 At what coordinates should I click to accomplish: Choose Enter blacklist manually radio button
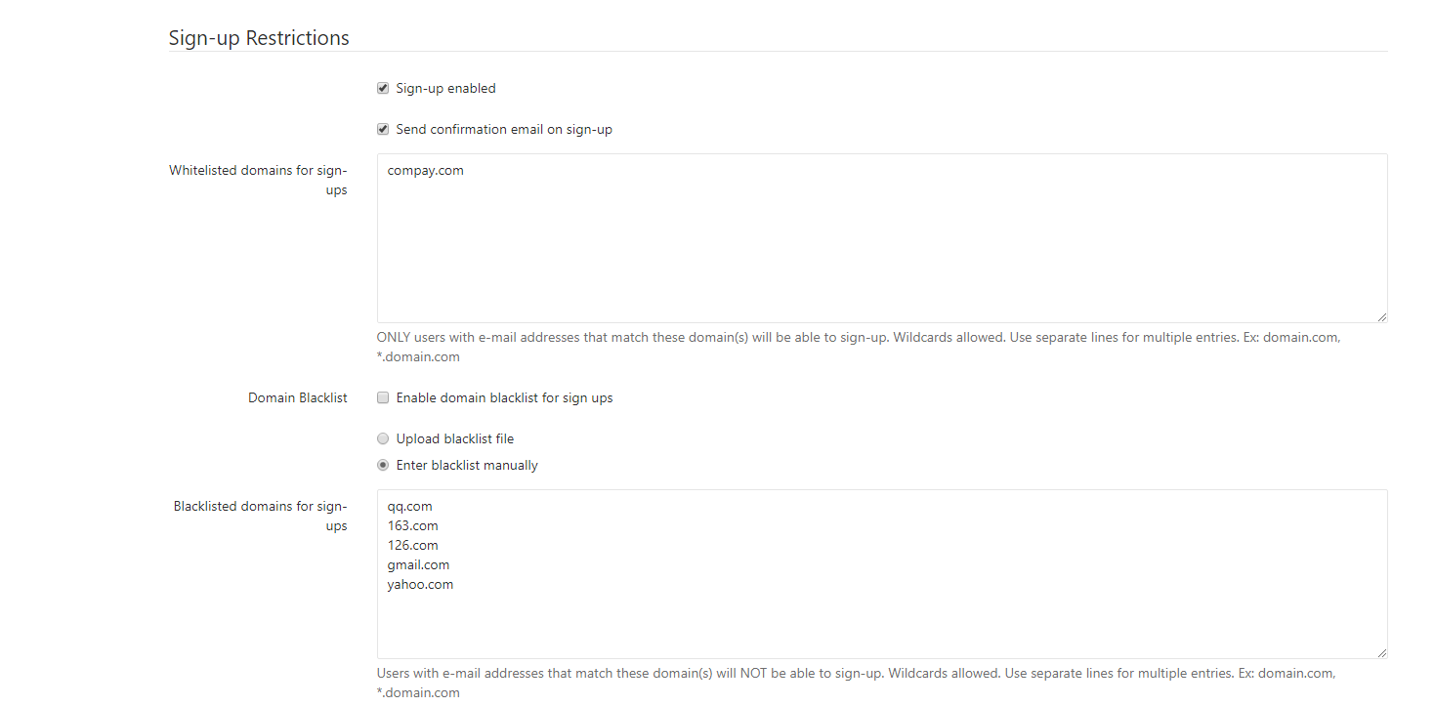[383, 466]
